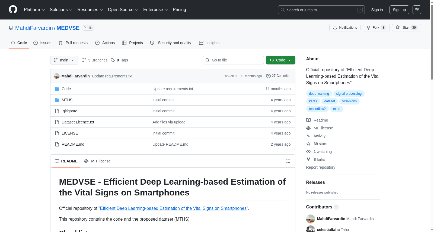The height and width of the screenshot is (232, 434).
Task: Open the Platform menu
Action: point(34,10)
